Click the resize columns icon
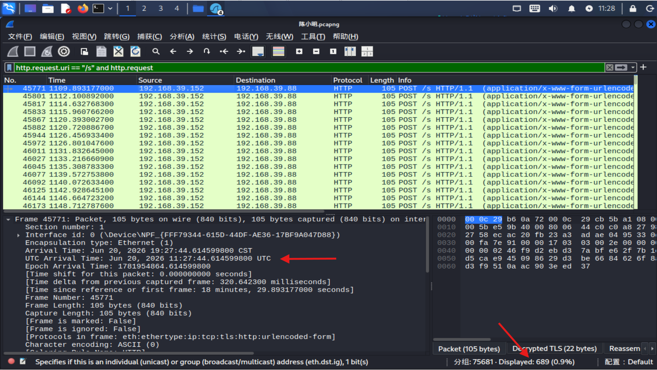 pos(350,51)
